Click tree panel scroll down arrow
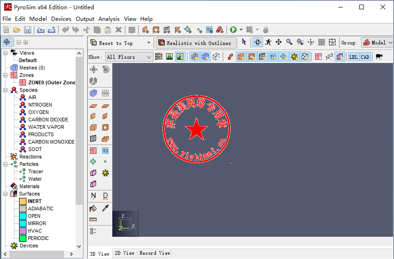 coord(79,246)
